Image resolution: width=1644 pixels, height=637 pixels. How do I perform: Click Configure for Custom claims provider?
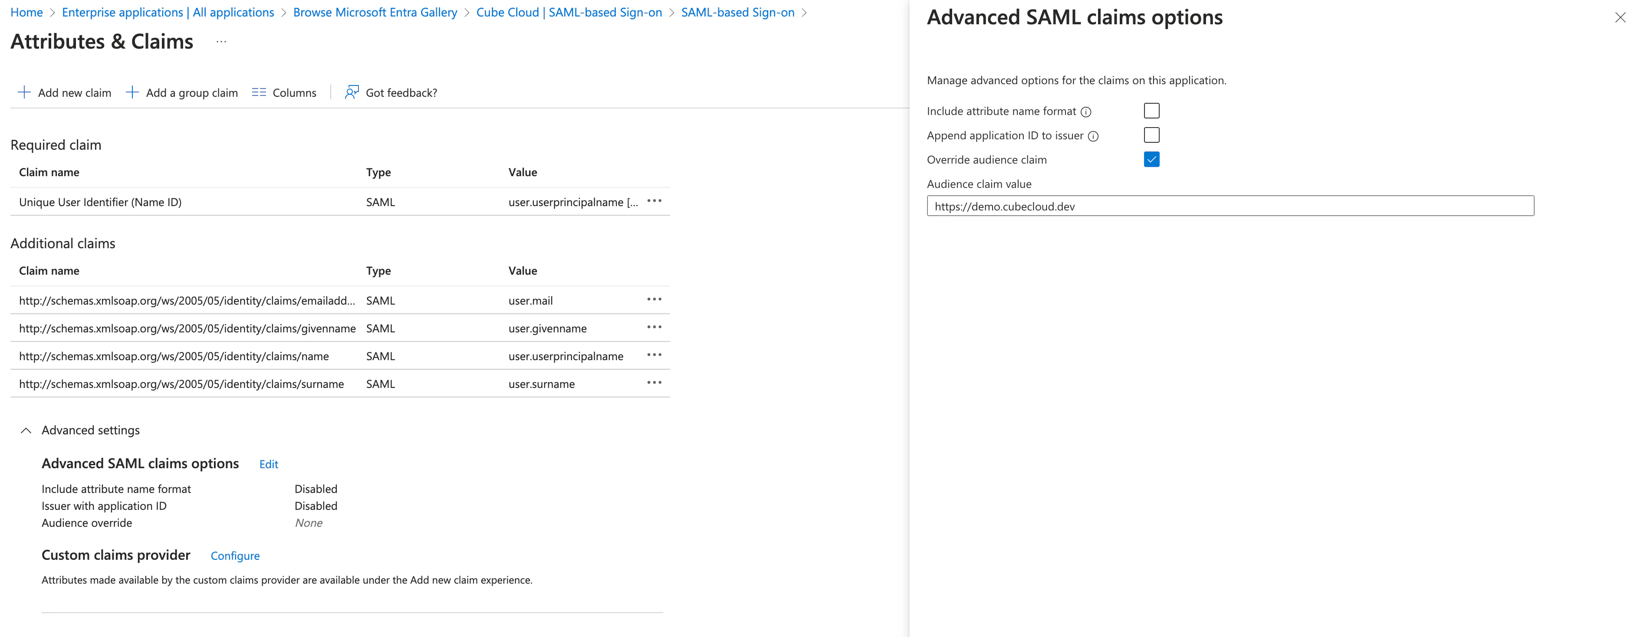[x=235, y=556]
